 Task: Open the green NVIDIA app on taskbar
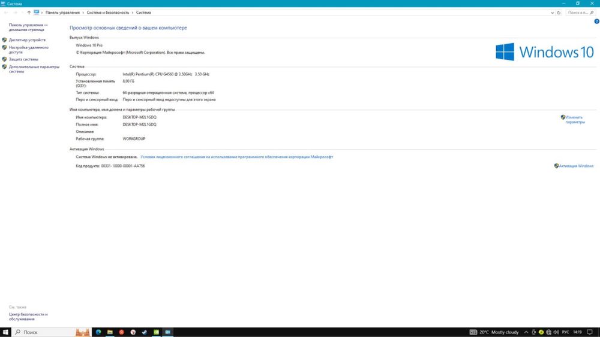pyautogui.click(x=156, y=332)
